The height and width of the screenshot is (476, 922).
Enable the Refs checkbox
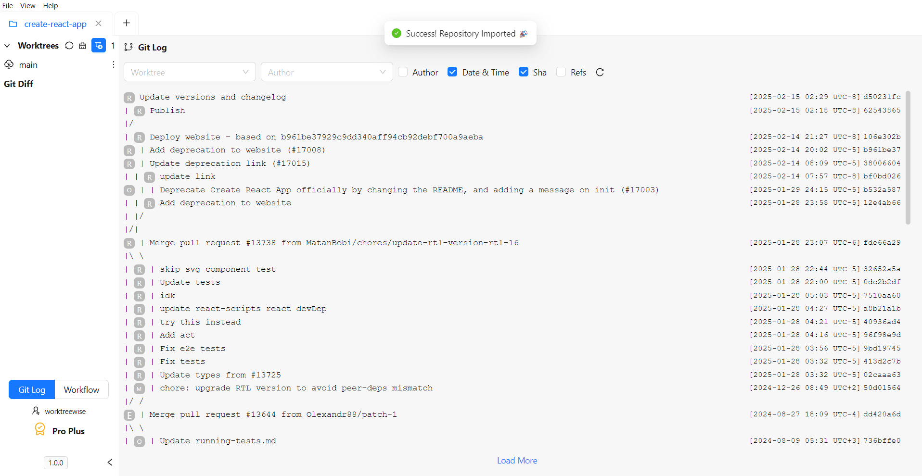tap(561, 72)
